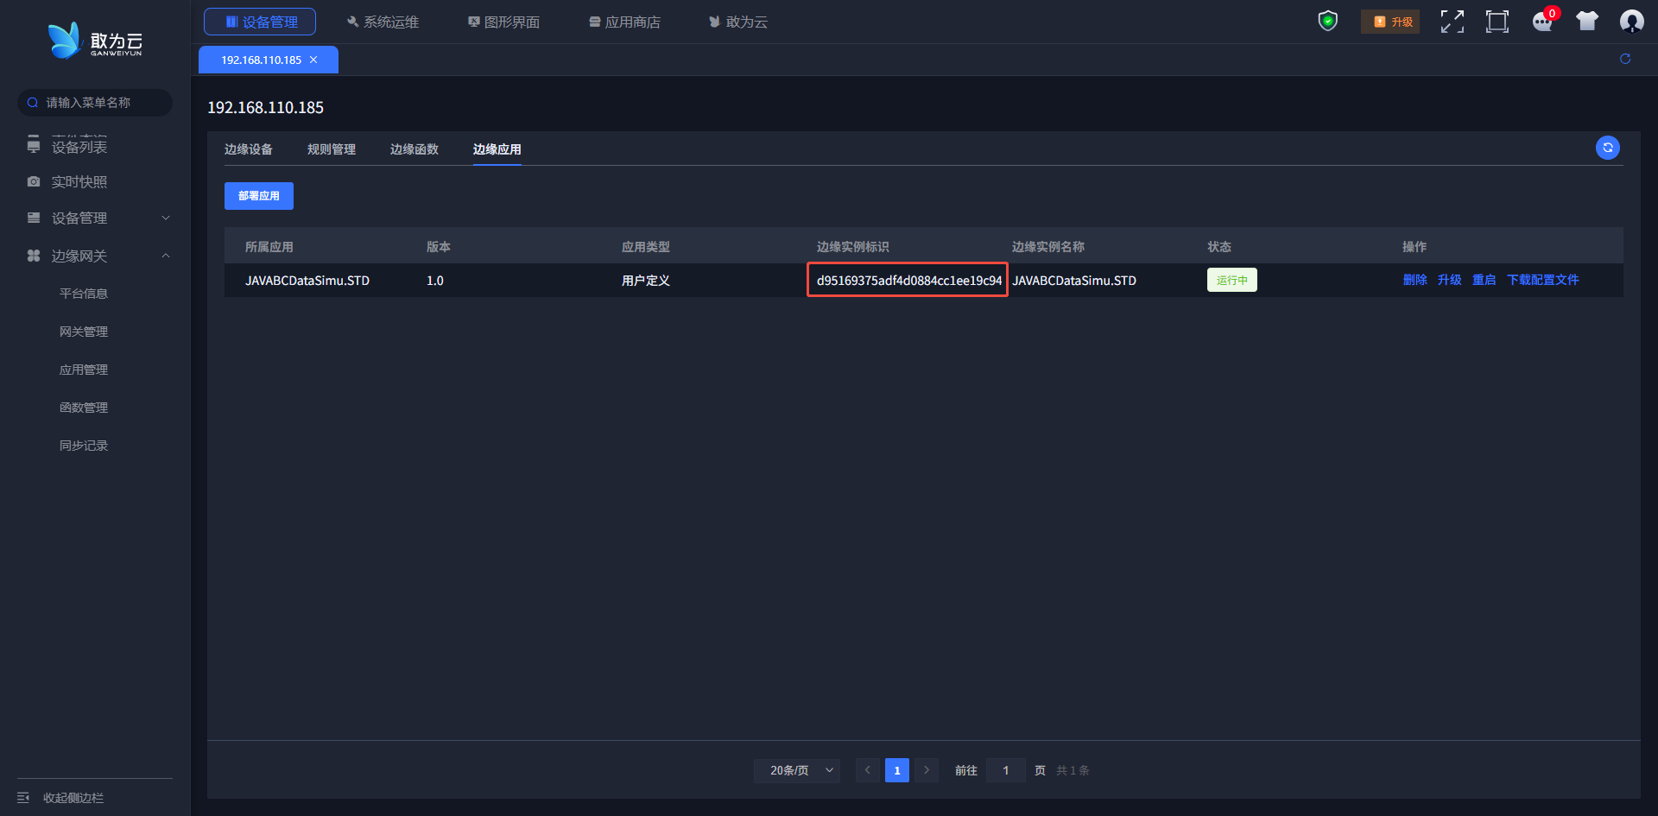
Task: Refresh the page with the tab bar reload icon
Action: coord(1625,59)
